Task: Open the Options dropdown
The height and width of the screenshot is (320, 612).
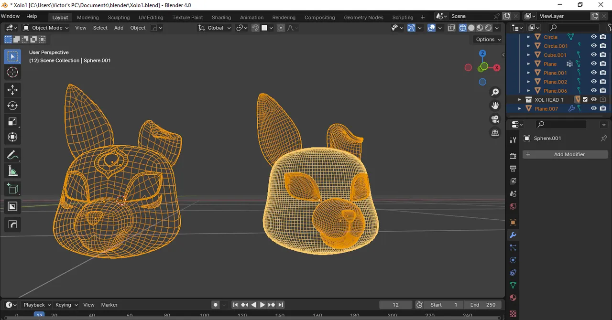Action: (488, 39)
